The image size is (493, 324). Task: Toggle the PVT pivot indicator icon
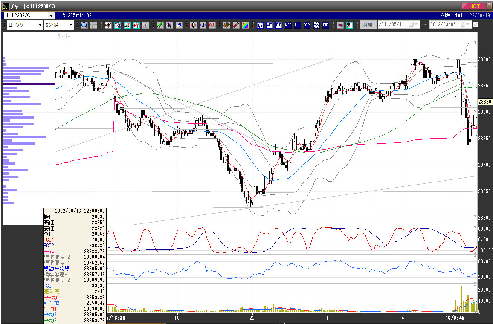coord(326,25)
